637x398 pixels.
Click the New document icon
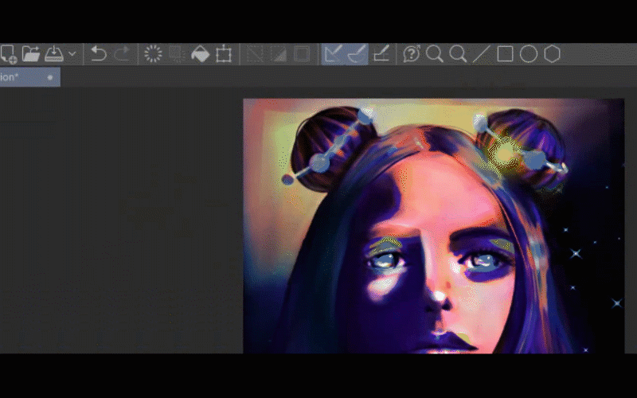point(8,54)
